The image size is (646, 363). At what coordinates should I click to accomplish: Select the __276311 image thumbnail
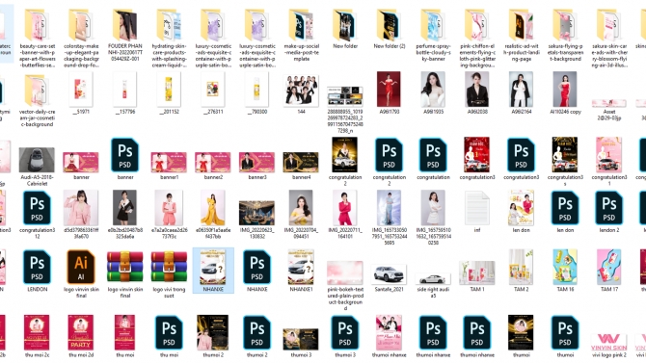click(x=213, y=90)
